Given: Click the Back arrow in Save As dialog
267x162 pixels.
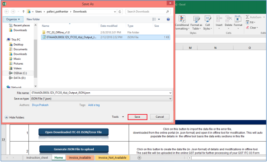Looking at the screenshot, I should click(6, 12).
